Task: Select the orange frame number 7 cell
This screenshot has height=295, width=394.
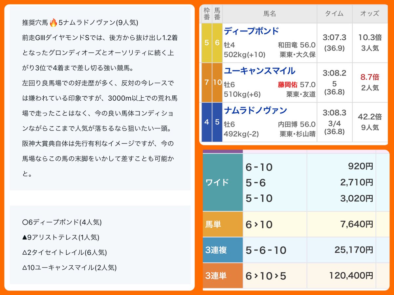Action: tap(206, 83)
